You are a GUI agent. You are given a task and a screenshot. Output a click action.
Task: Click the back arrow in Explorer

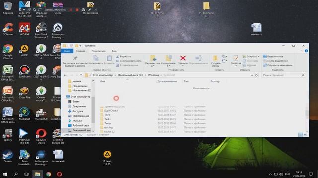click(65, 75)
